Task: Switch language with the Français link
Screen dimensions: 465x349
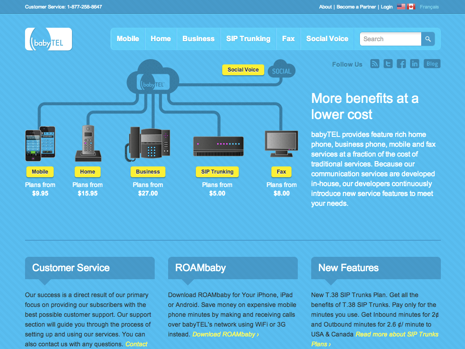Action: coord(429,7)
